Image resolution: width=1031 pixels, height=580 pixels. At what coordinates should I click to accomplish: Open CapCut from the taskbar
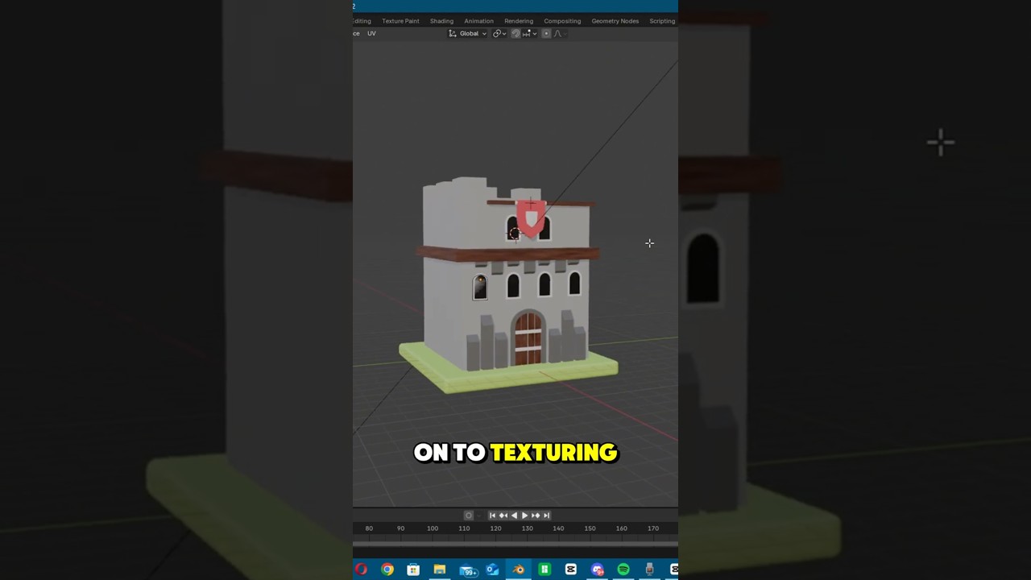click(571, 570)
